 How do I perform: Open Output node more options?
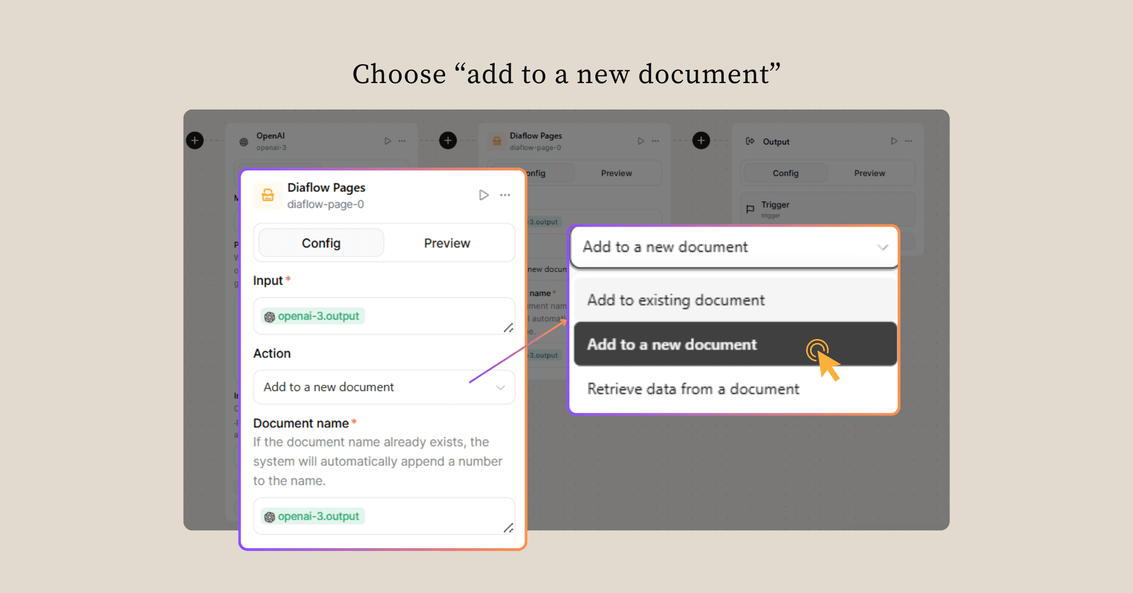908,141
